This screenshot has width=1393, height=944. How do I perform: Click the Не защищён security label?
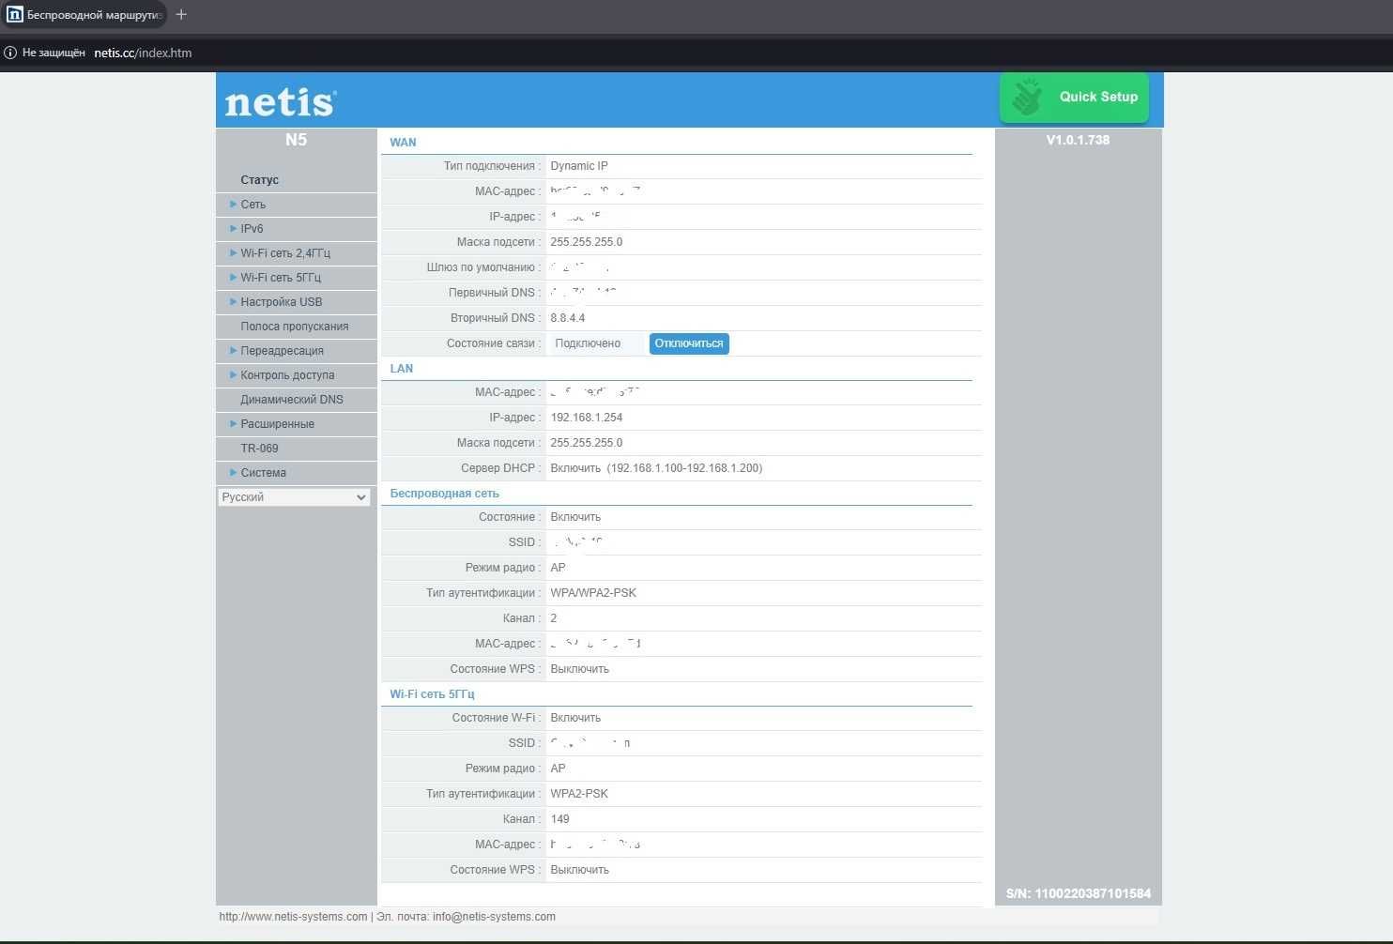tap(54, 53)
